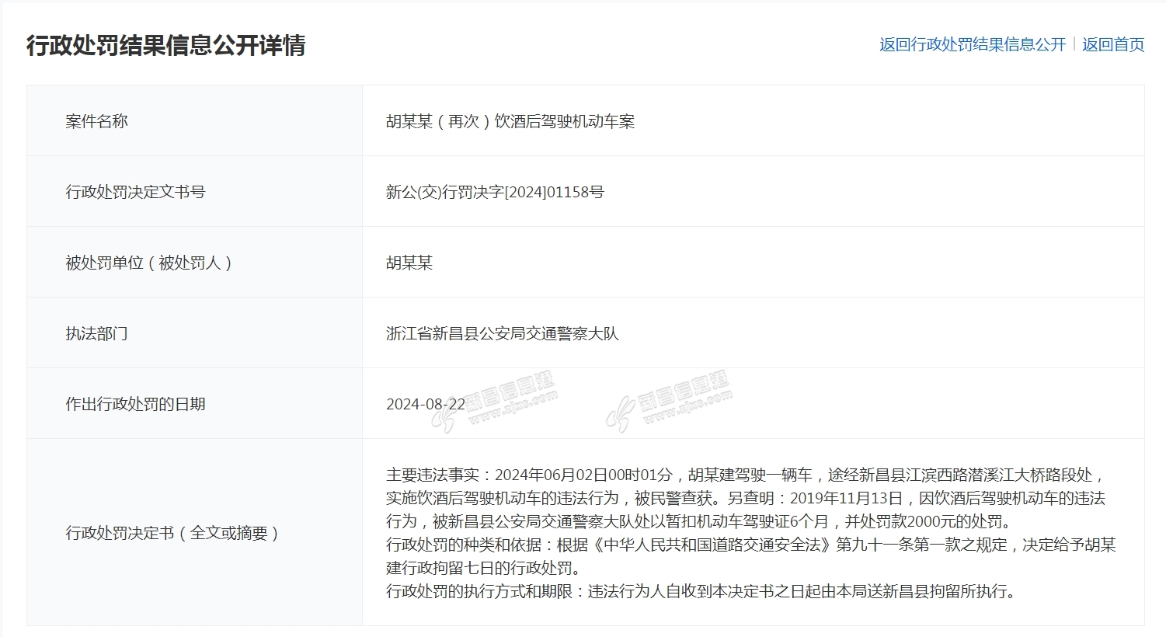Select the 被处罚单位（被处罚人）label
This screenshot has height=637, width=1166.
click(x=149, y=263)
